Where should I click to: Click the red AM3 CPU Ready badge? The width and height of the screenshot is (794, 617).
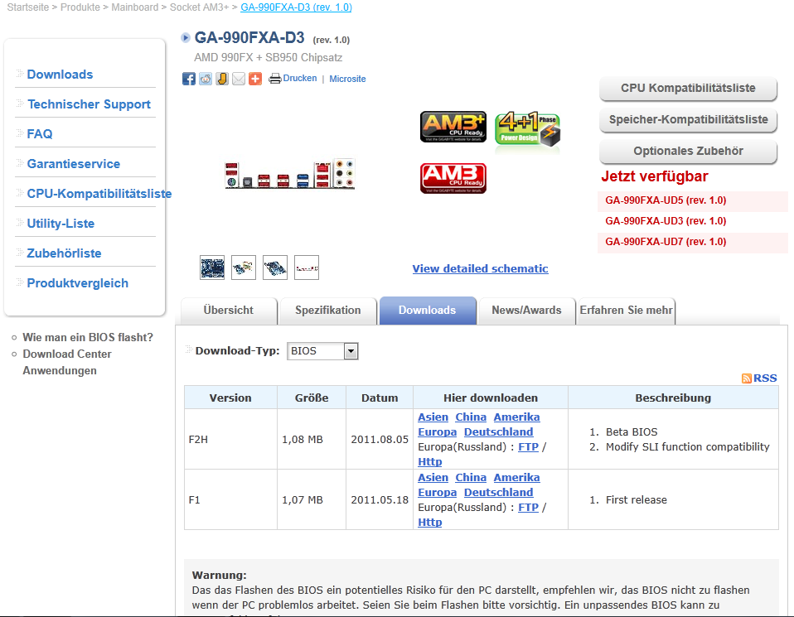453,178
